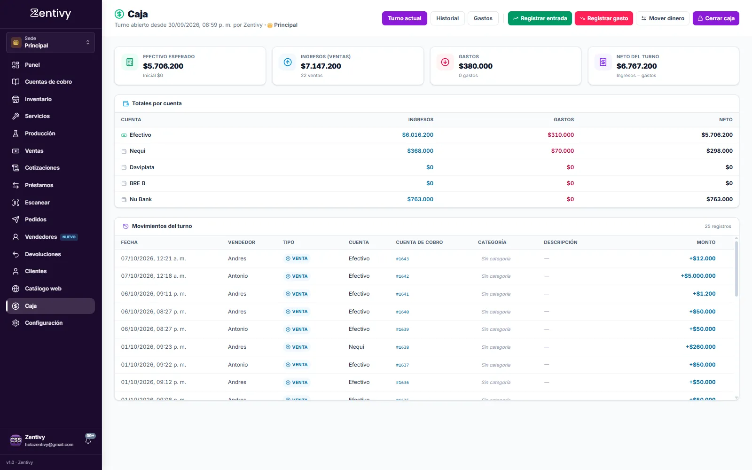Click the Gastos down-arrow circle icon
The width and height of the screenshot is (752, 470).
[445, 62]
